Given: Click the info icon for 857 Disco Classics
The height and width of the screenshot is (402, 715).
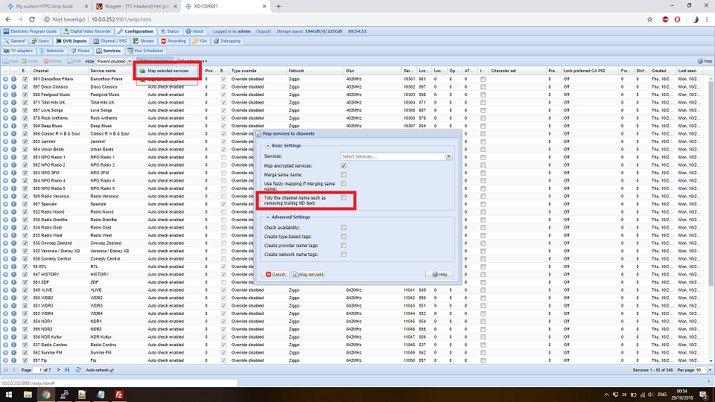Looking at the screenshot, I should pos(13,86).
